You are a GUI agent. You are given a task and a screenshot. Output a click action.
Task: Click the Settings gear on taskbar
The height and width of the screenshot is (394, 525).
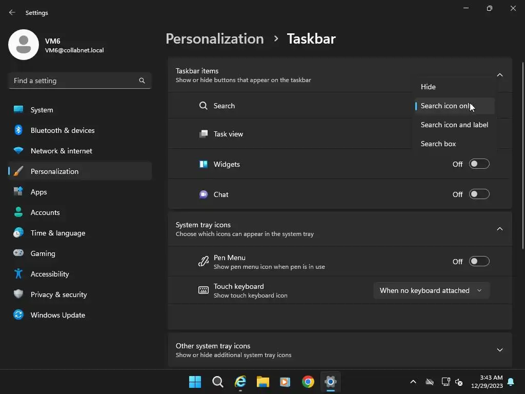click(x=331, y=382)
